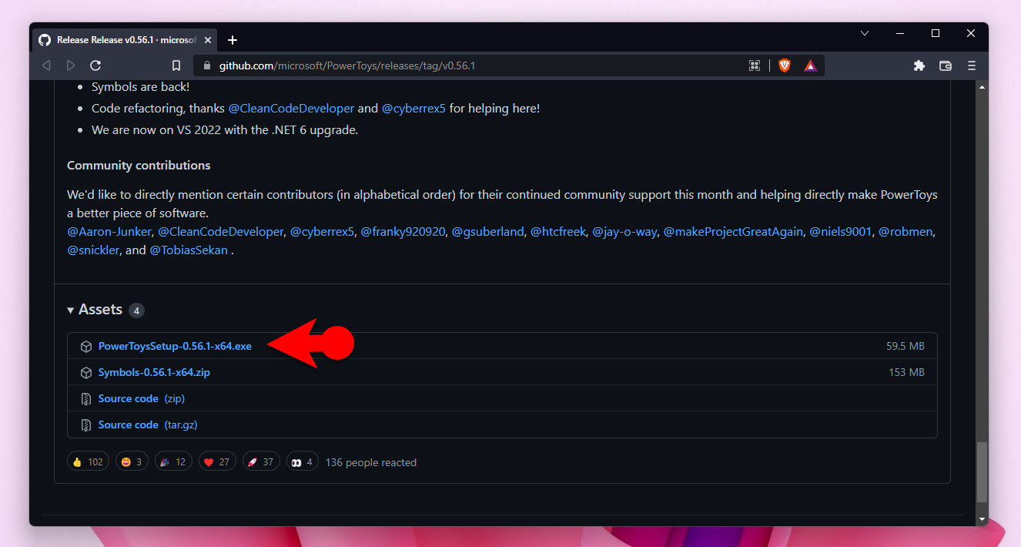Click the Brave Rewards triangle icon

pyautogui.click(x=810, y=66)
